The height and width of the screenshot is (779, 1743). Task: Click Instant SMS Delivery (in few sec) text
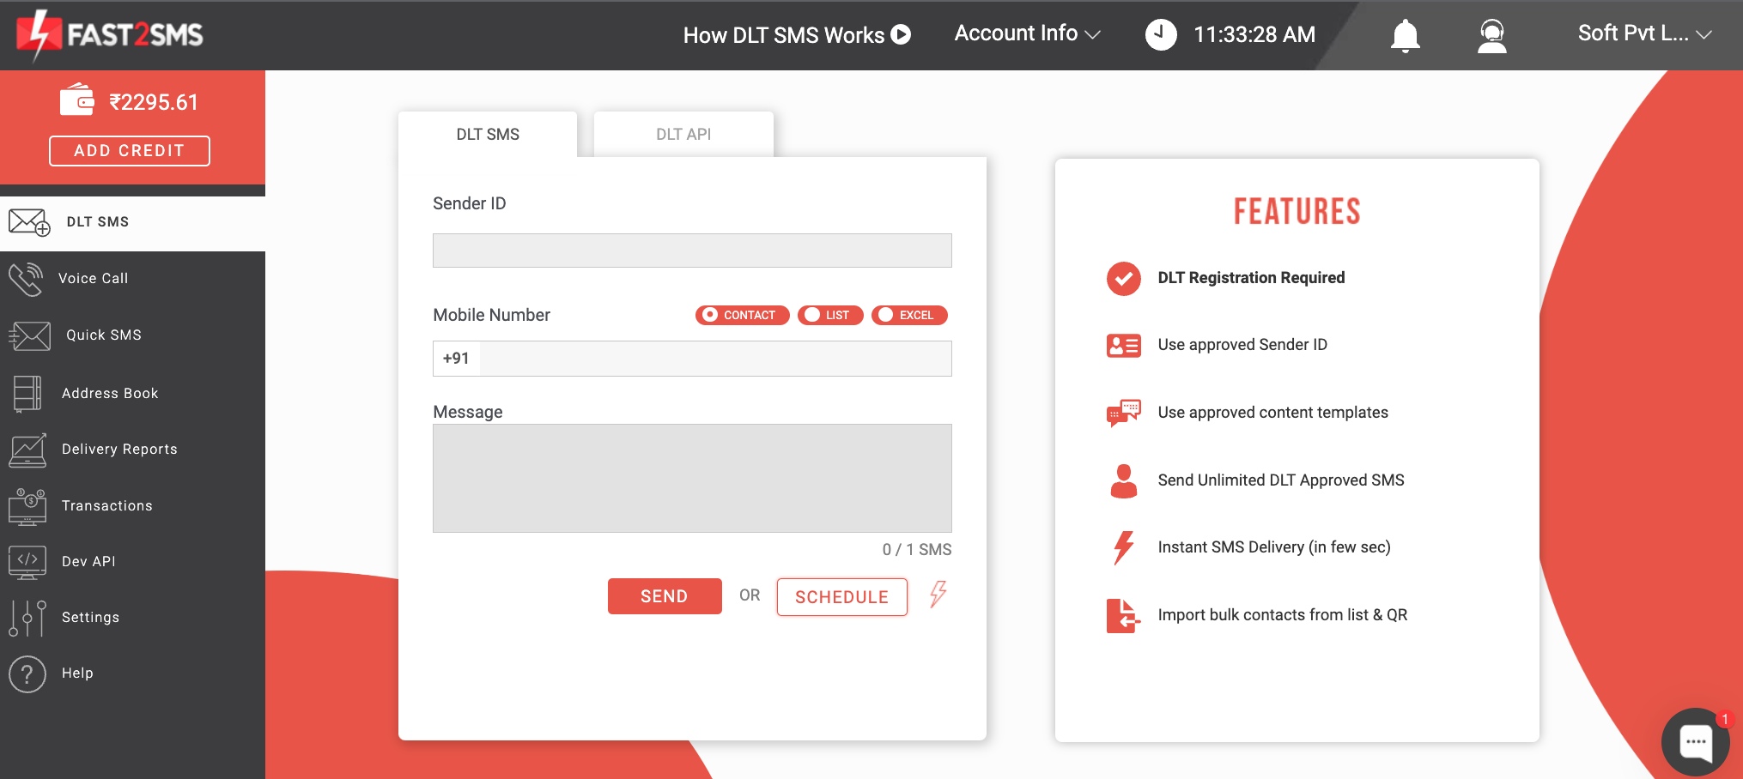[1274, 547]
